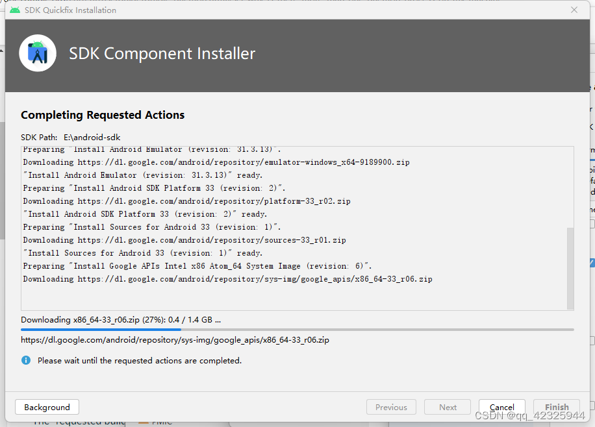Click the 'SDK Quickfix Installation' window title
Image resolution: width=595 pixels, height=427 pixels.
tap(71, 10)
